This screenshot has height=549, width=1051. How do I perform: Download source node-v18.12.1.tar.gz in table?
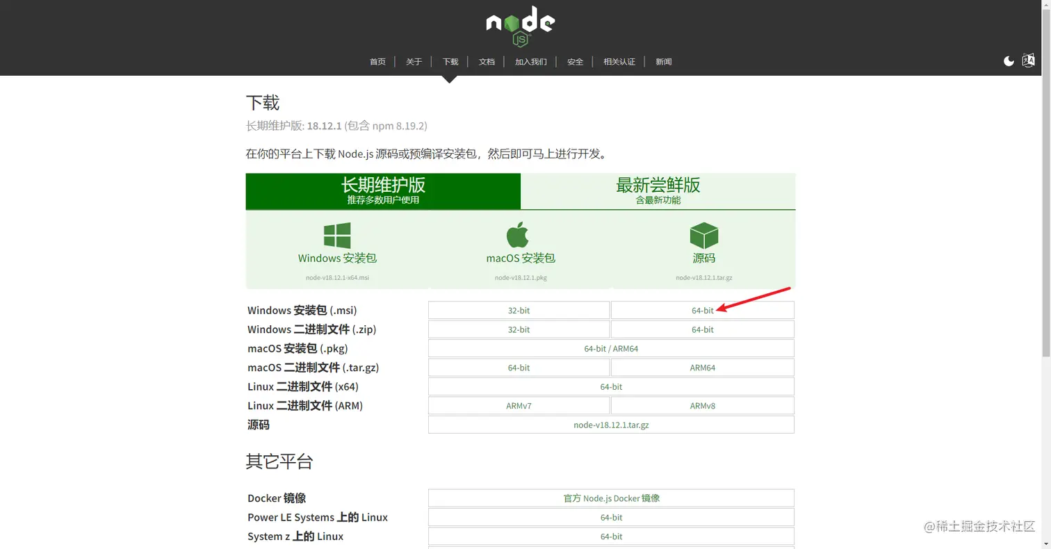coord(611,425)
